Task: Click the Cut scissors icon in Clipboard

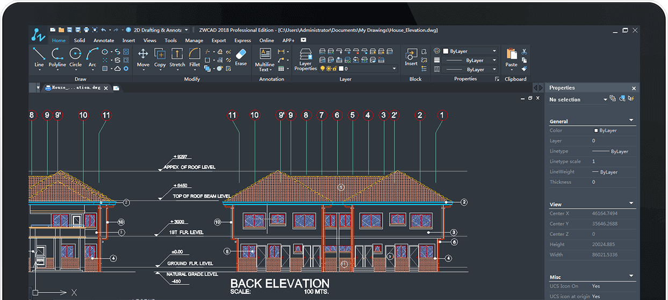Action: (x=524, y=52)
